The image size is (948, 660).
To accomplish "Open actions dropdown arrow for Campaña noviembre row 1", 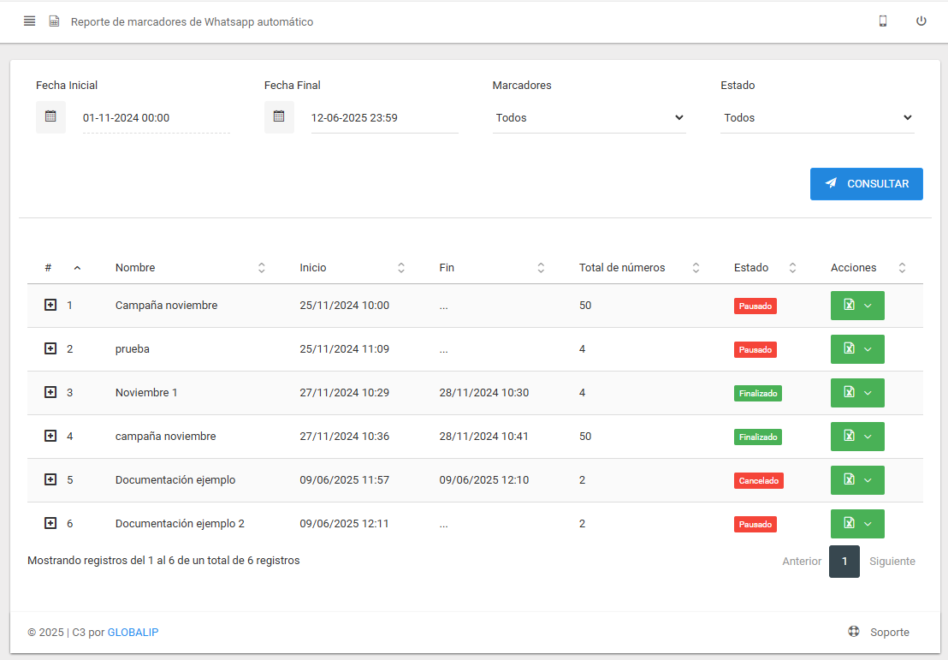I will pos(868,306).
